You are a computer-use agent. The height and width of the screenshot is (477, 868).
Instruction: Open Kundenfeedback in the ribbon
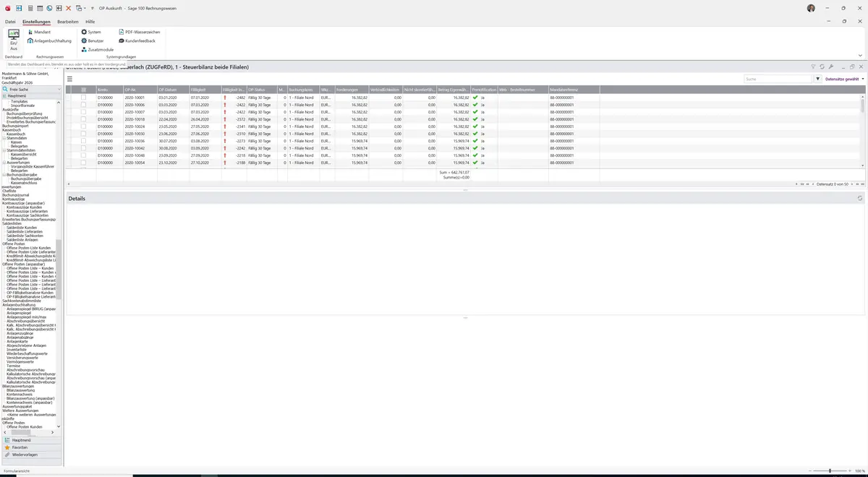pyautogui.click(x=137, y=41)
